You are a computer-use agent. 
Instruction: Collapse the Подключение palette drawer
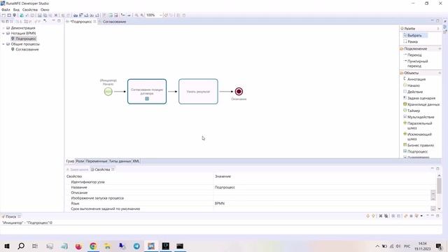point(440,49)
